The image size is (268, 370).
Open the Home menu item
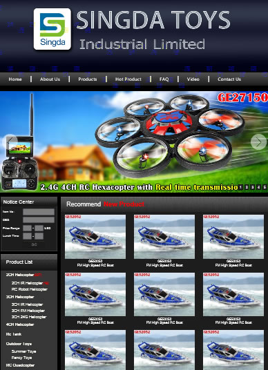point(15,79)
